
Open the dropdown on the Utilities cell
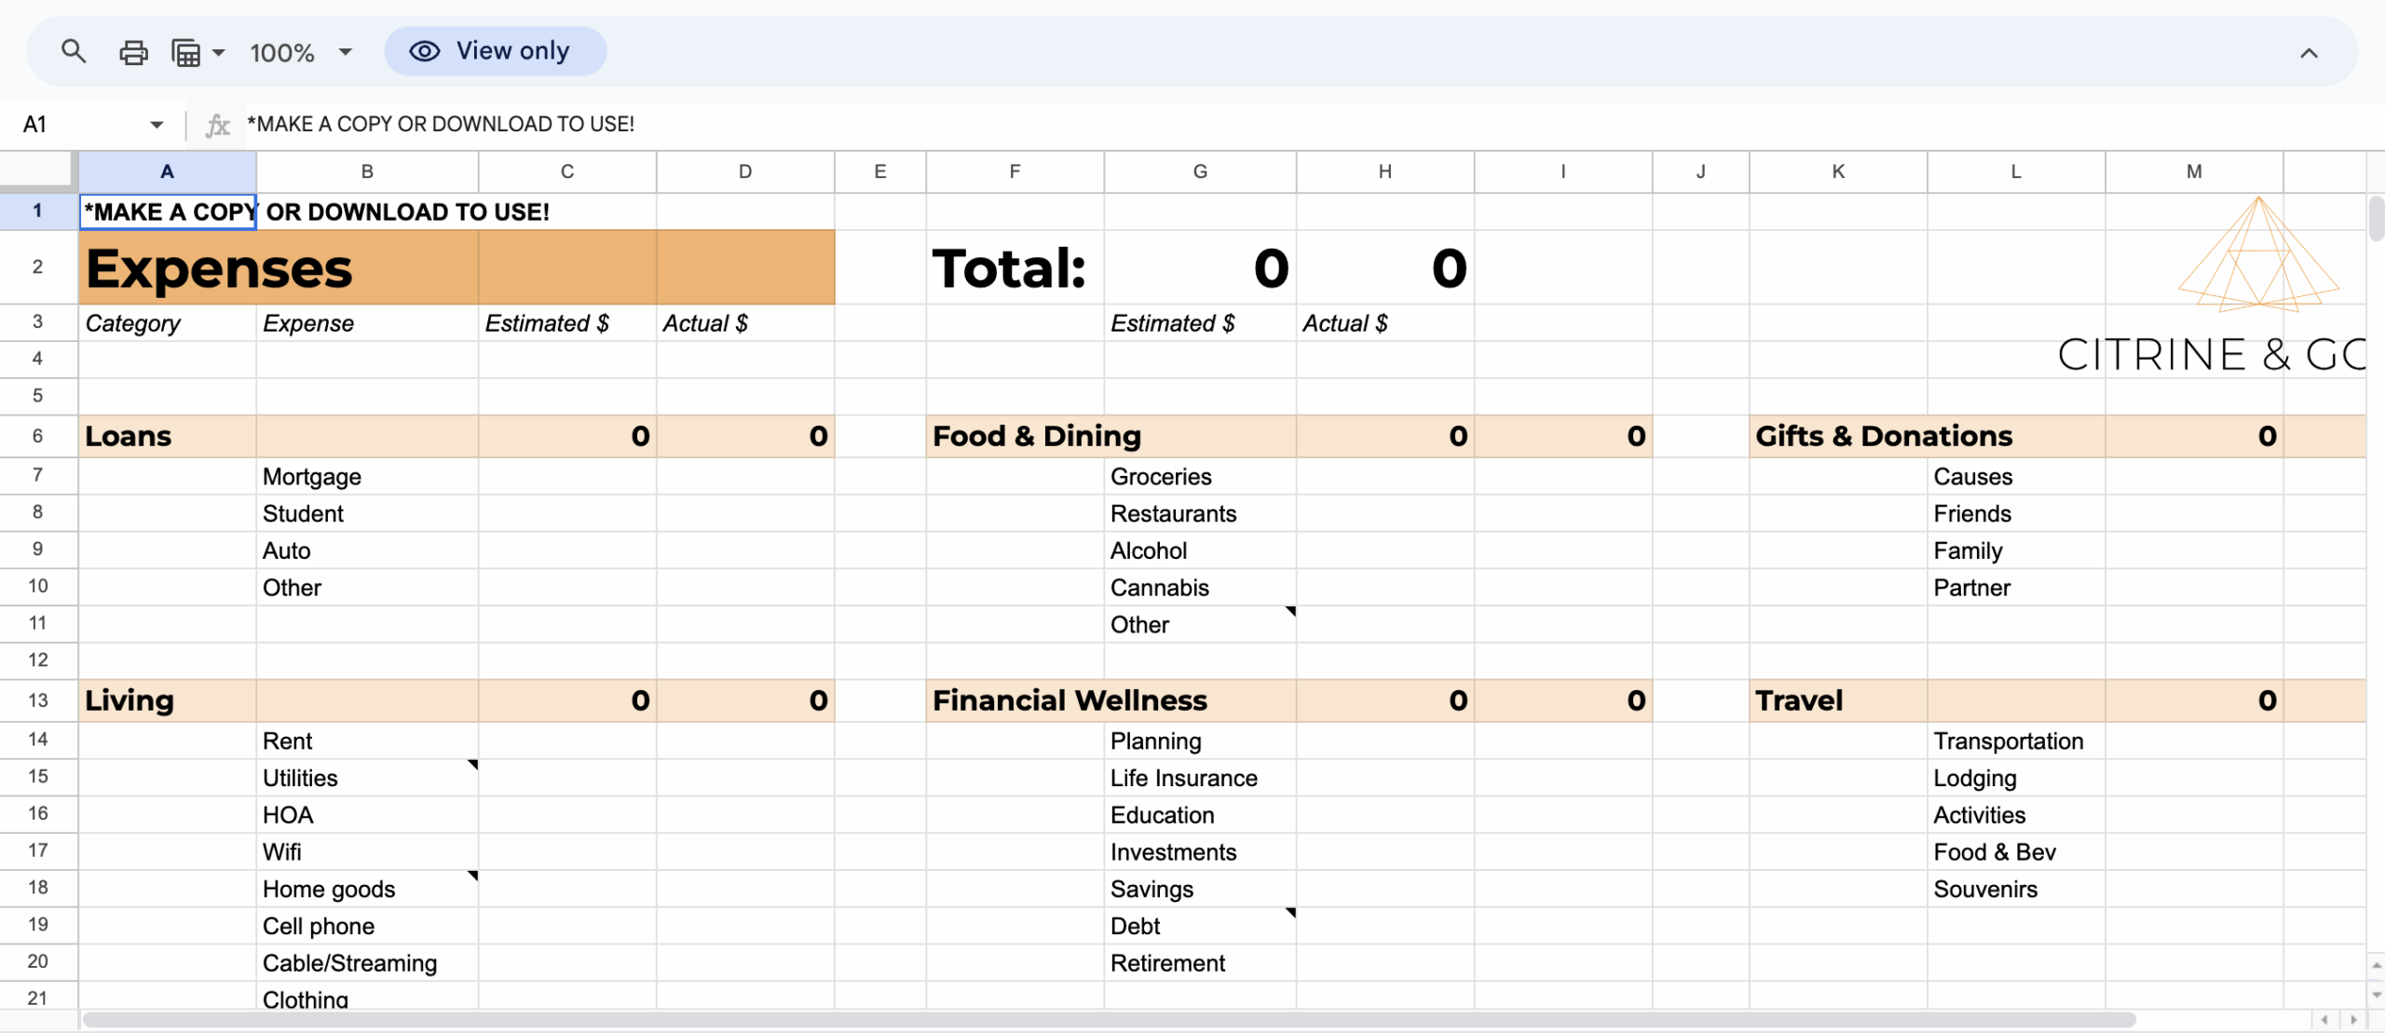[472, 766]
